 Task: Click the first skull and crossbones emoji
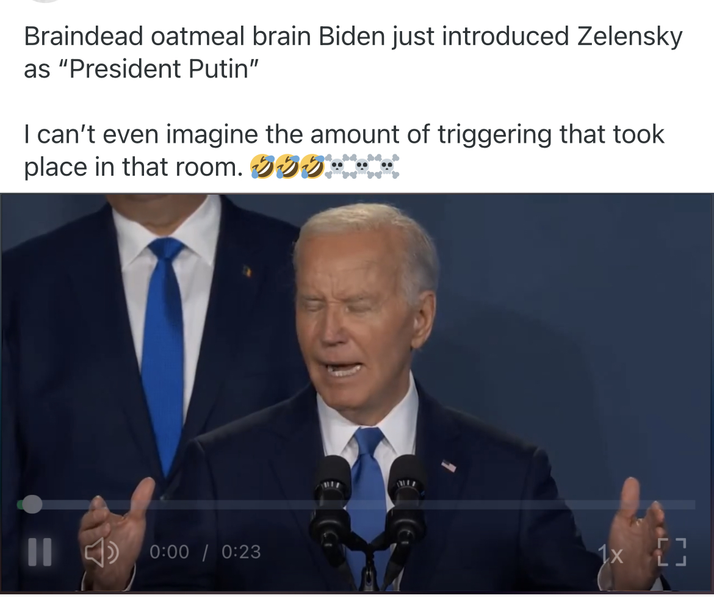(x=337, y=167)
